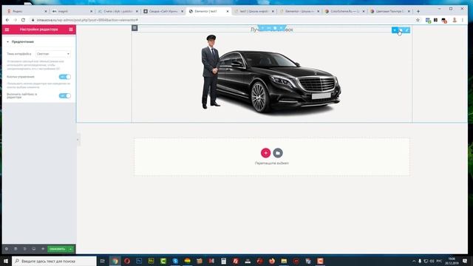Open the Chrome profile avatar
473x266 pixels.
[x=455, y=20]
